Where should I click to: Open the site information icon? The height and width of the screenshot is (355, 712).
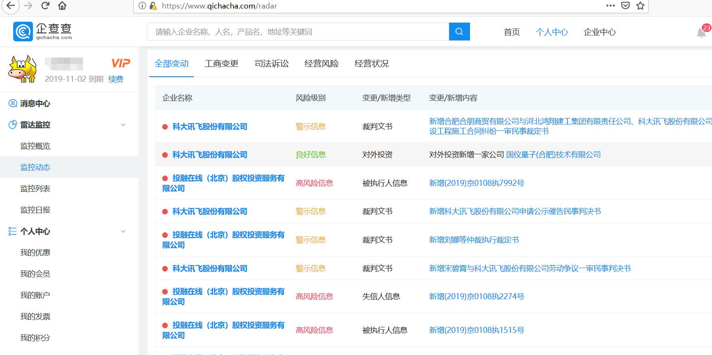[142, 6]
